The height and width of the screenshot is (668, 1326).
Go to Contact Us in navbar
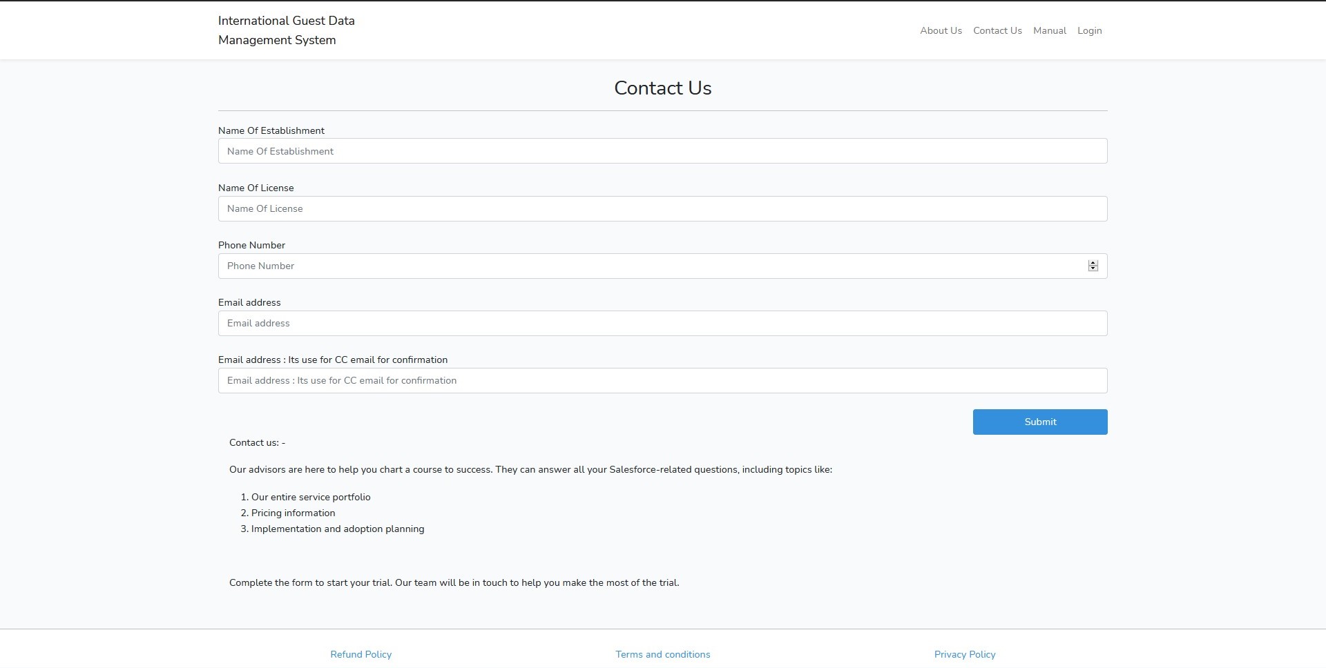click(997, 30)
